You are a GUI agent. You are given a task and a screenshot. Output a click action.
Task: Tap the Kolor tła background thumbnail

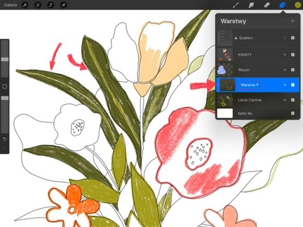click(x=225, y=113)
